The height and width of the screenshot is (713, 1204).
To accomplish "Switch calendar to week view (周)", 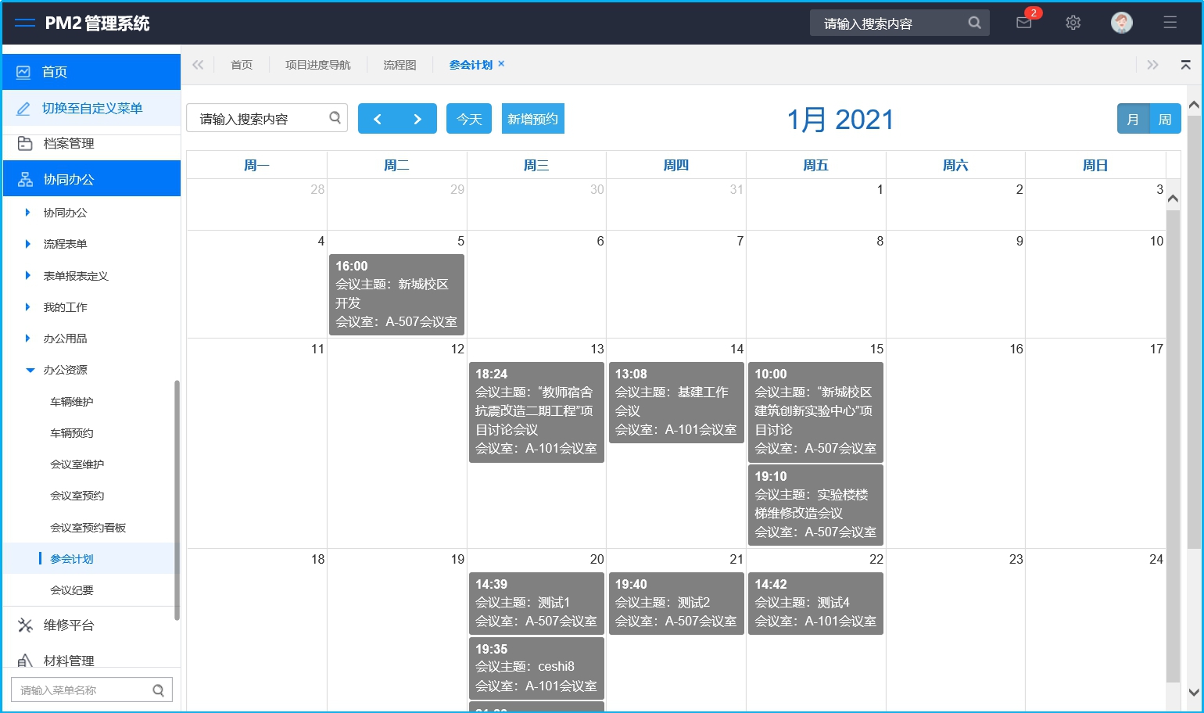I will click(x=1164, y=119).
